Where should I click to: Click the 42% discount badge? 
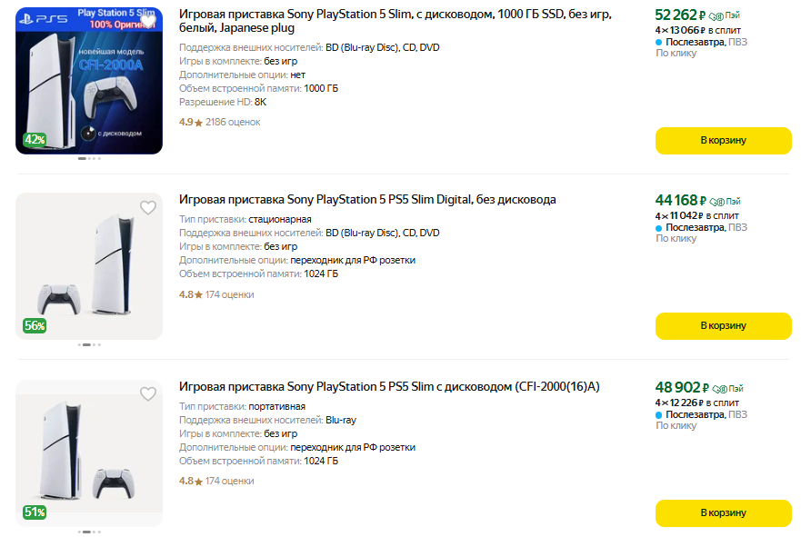[x=35, y=140]
